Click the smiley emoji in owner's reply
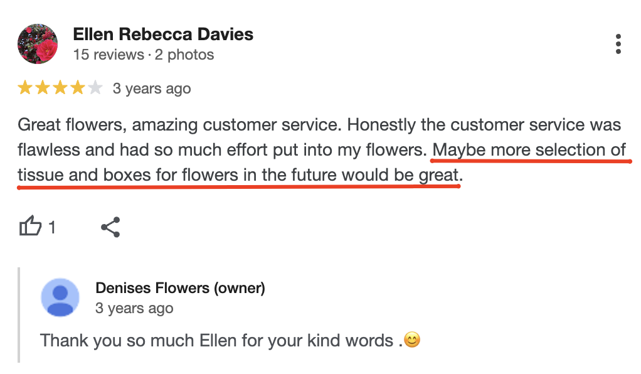Screen dimensions: 641x374 click(x=411, y=340)
